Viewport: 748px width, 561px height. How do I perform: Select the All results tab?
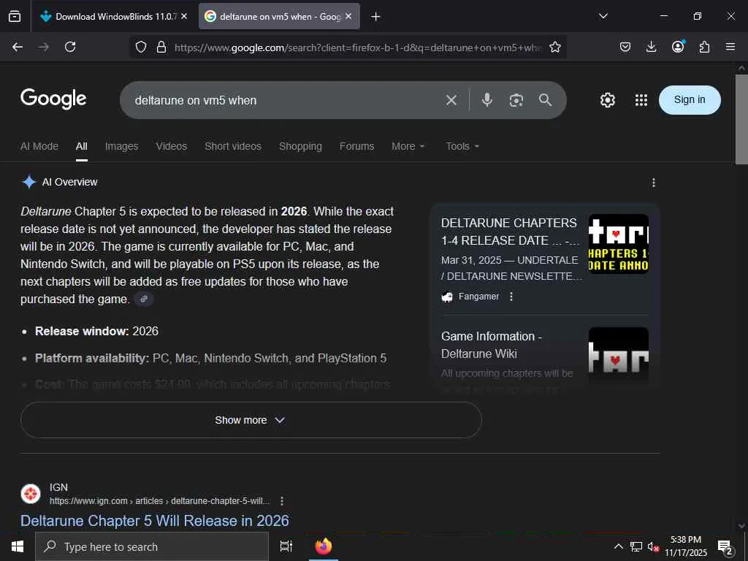pyautogui.click(x=82, y=146)
